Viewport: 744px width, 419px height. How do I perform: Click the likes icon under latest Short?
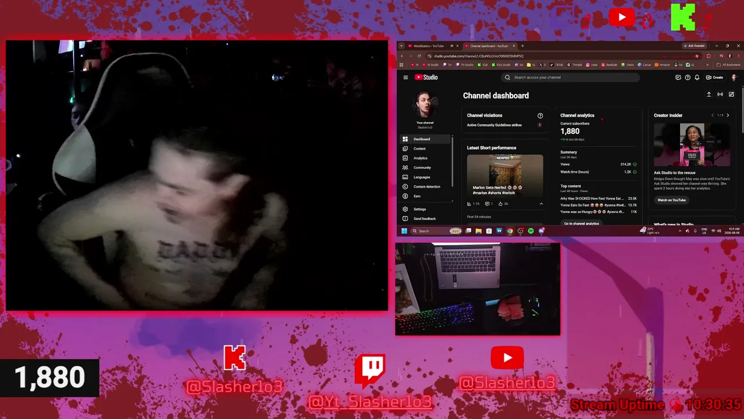tap(500, 204)
